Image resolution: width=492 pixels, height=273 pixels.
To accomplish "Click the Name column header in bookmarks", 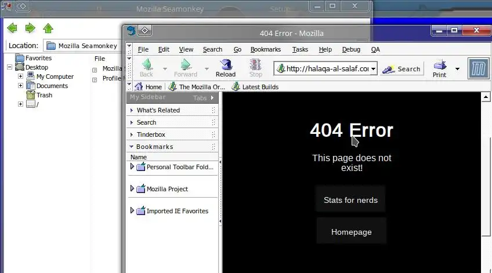I will (x=172, y=157).
